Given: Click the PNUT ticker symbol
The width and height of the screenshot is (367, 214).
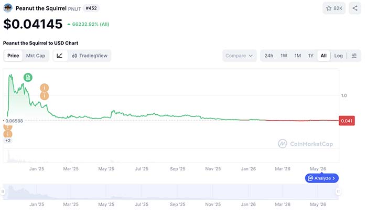Looking at the screenshot, I should click(74, 9).
